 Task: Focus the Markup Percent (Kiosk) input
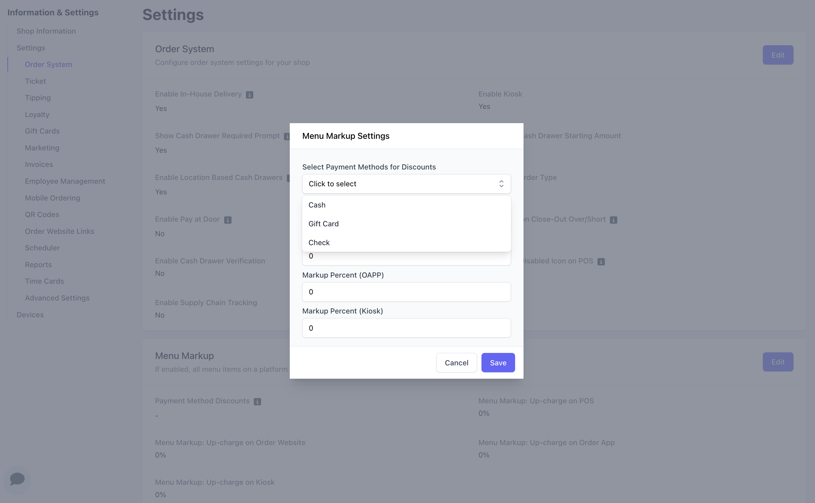(406, 328)
